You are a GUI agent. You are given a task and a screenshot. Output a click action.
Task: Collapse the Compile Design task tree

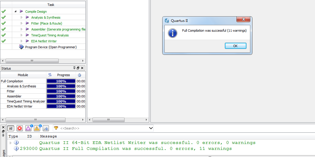15,12
